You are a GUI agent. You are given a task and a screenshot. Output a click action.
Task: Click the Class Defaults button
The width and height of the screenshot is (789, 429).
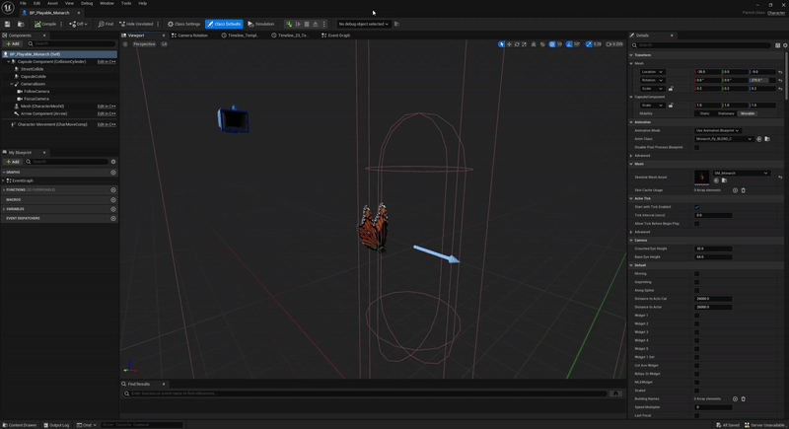(x=224, y=24)
